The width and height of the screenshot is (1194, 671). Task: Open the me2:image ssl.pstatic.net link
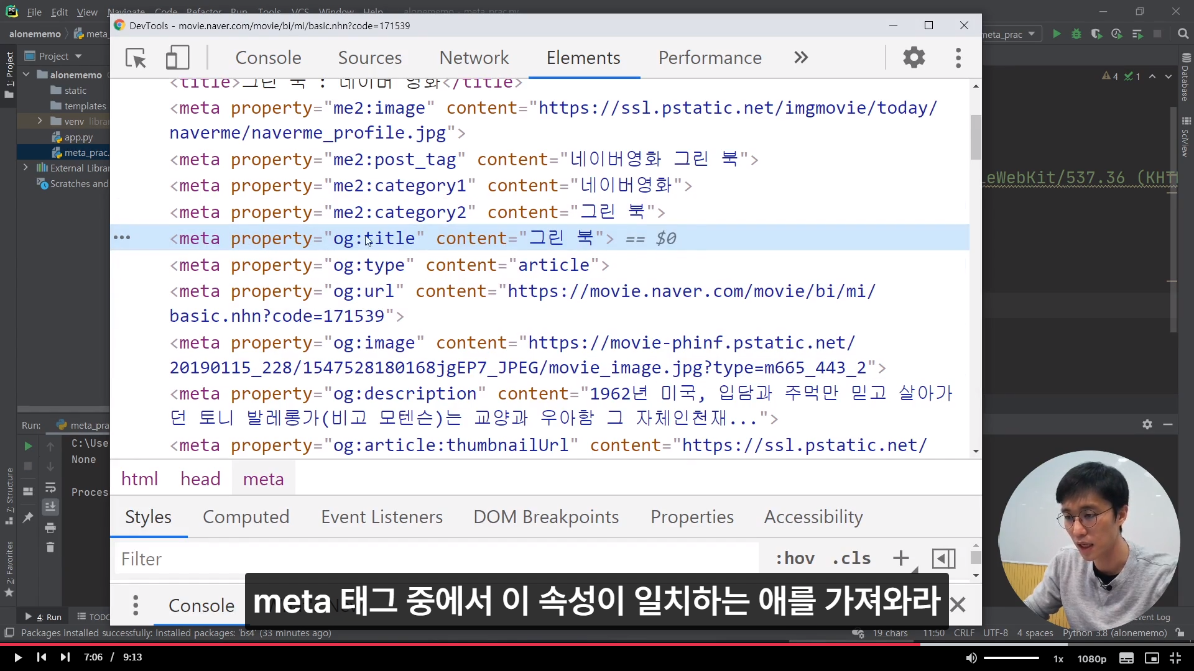coord(553,121)
